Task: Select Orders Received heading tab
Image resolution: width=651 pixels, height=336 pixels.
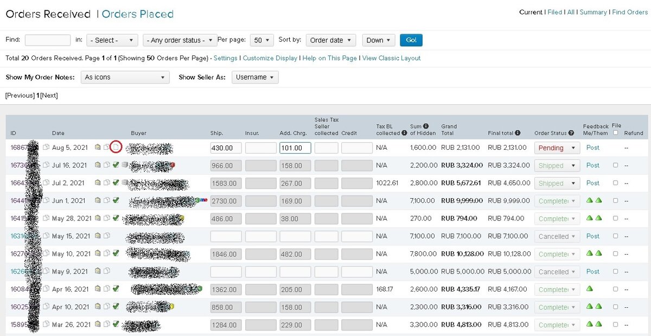Action: point(48,14)
